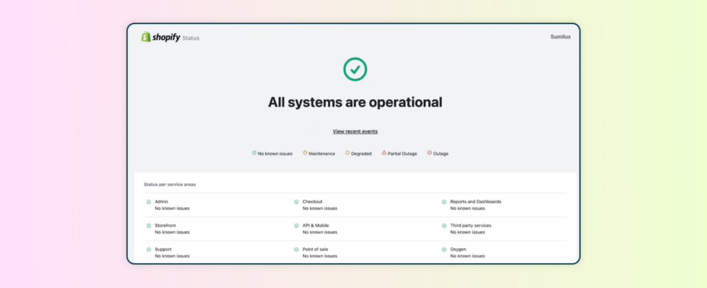Click the Checkout status check icon
The image size is (707, 288).
296,202
